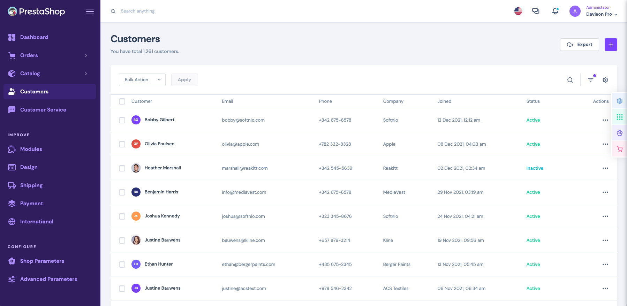This screenshot has height=306, width=627.
Task: Open Design in the sidebar
Action: [50, 167]
